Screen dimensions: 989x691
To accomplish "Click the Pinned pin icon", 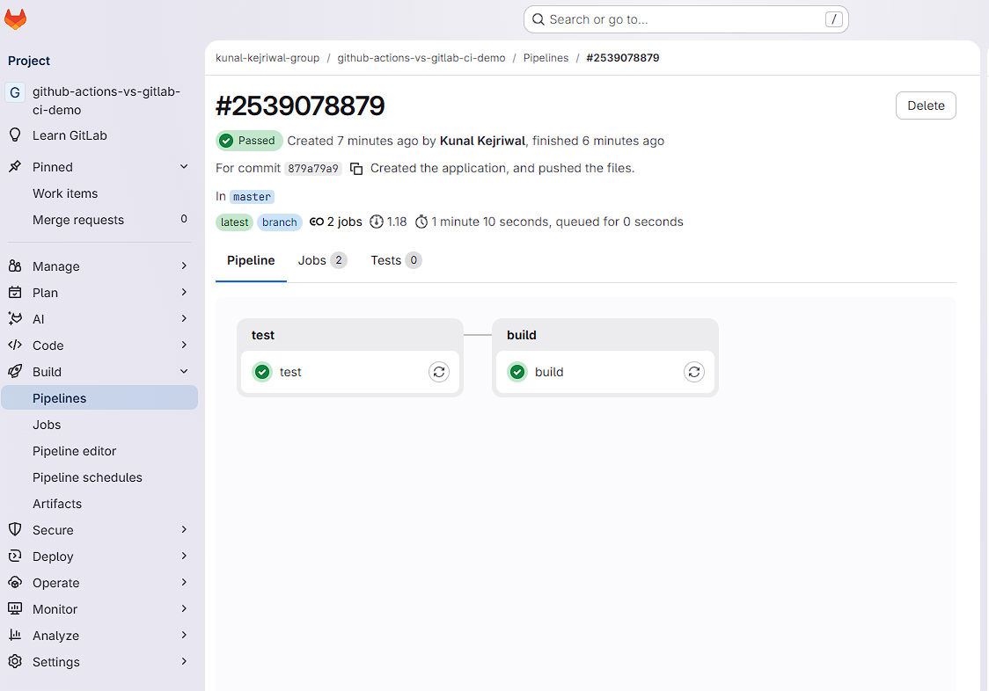I will tap(15, 166).
